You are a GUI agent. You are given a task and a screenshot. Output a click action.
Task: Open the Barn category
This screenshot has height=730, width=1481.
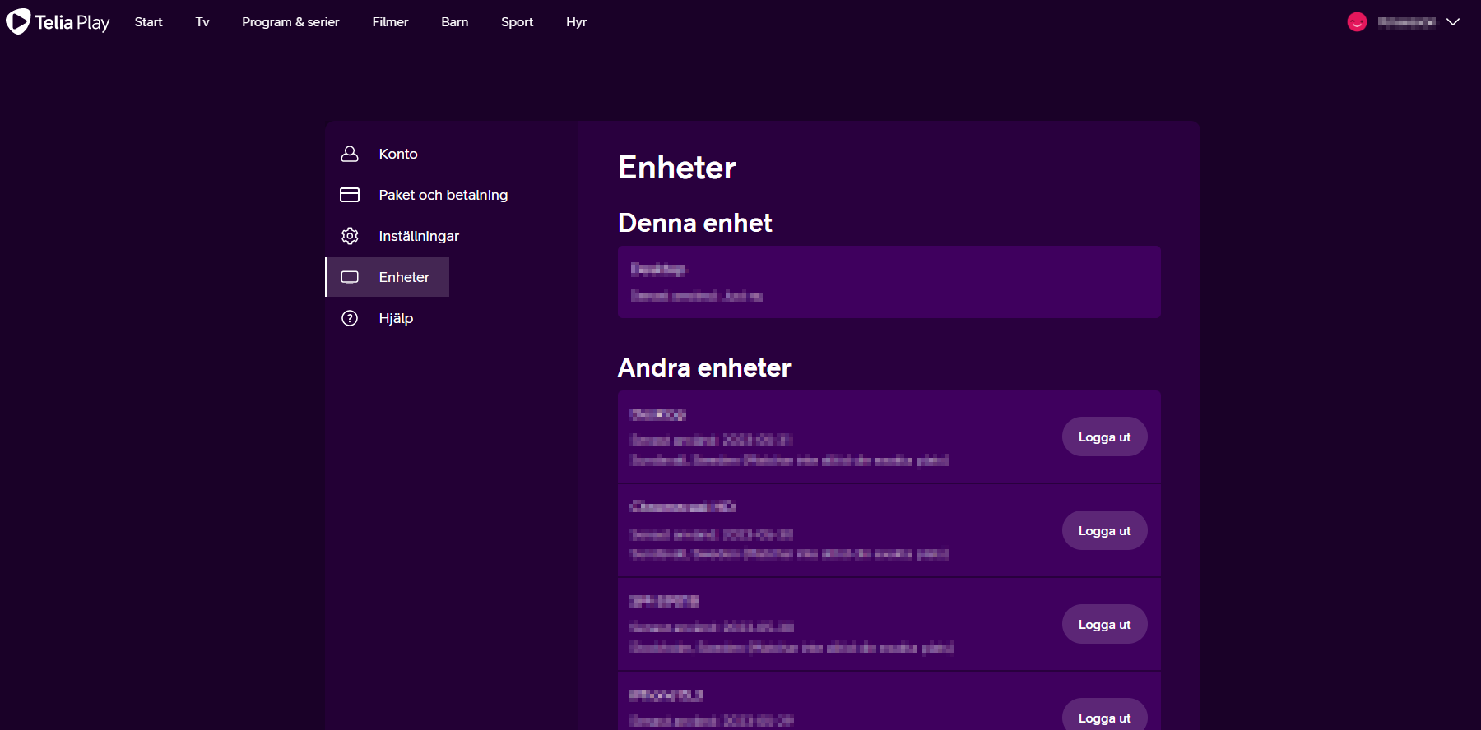coord(454,22)
